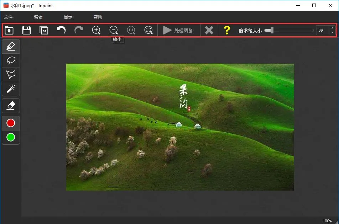Click the open image file icon
Viewport: 339px width, 224px height.
pos(9,30)
